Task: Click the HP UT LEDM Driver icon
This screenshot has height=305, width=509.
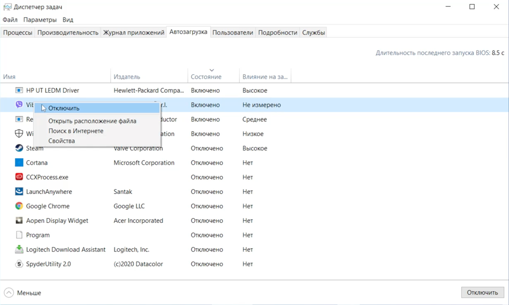Action: [x=19, y=90]
